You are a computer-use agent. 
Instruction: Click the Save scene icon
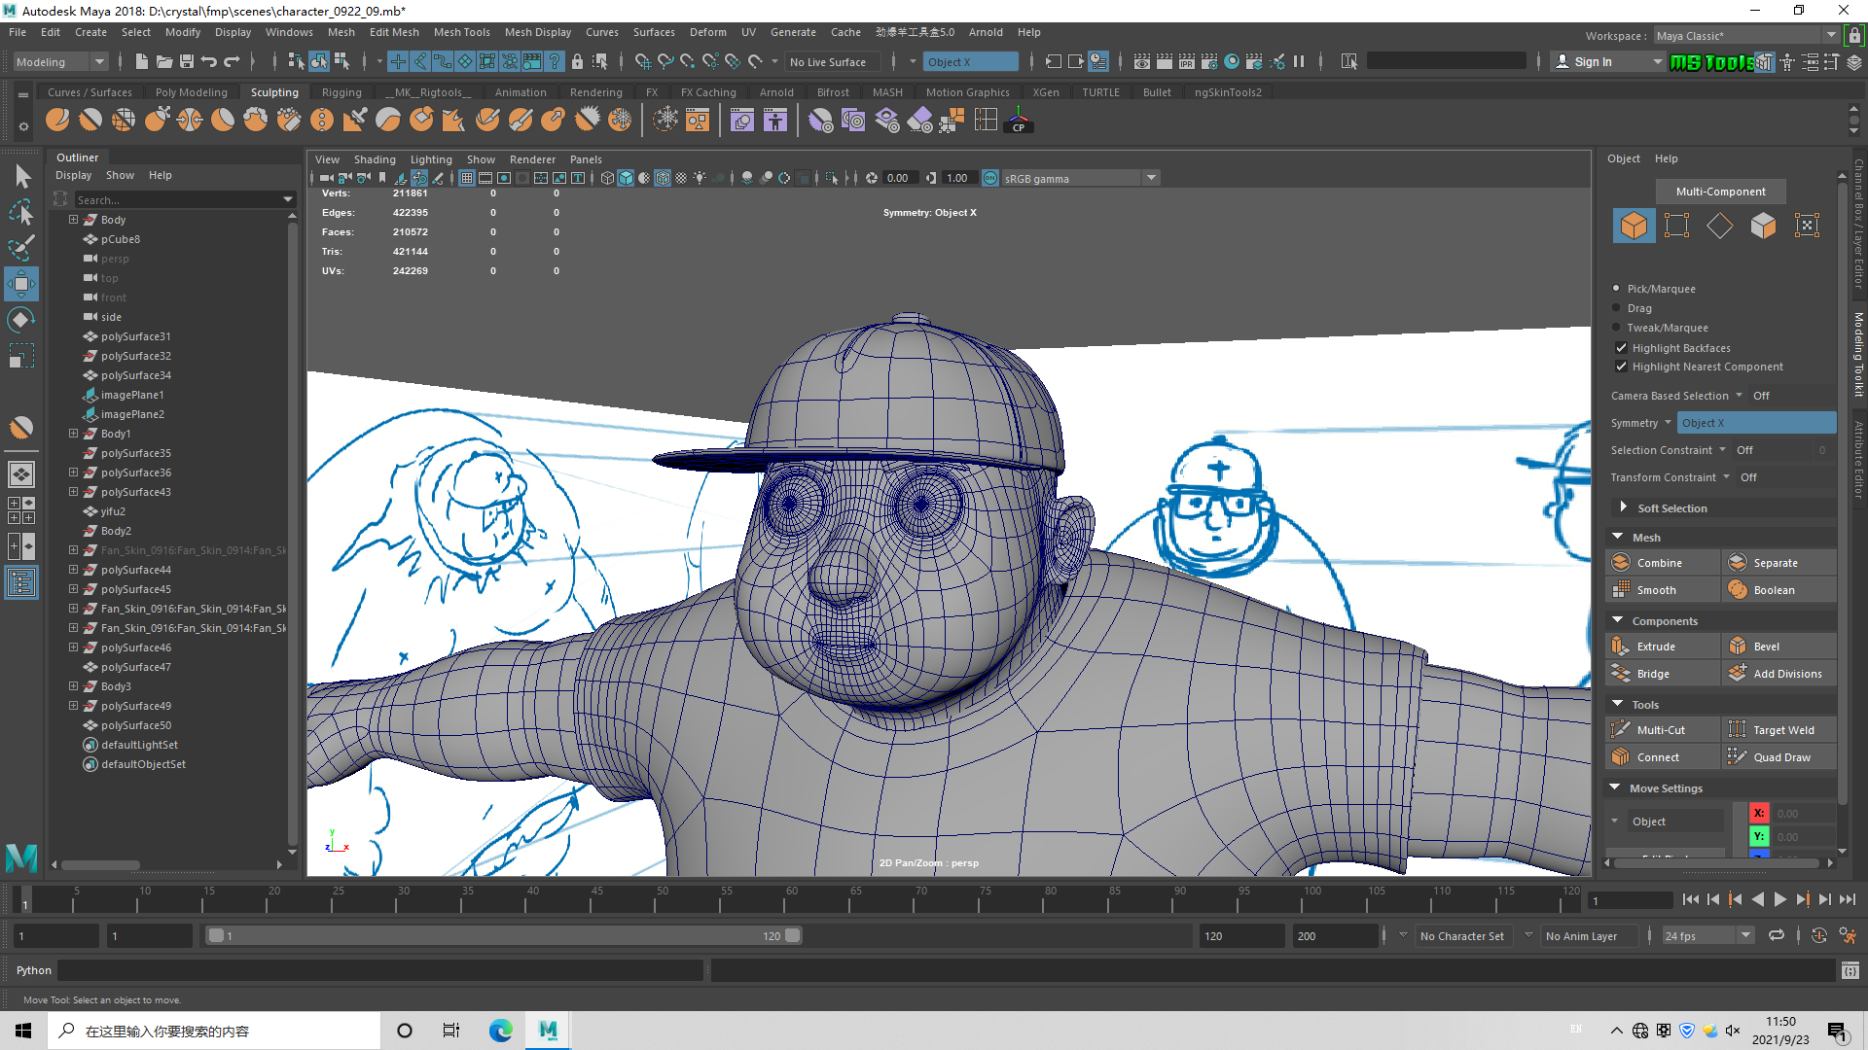tap(187, 61)
